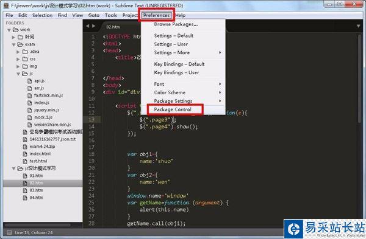Open the Help menu

181,15
